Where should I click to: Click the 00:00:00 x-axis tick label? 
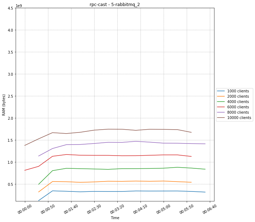pyautogui.click(x=25, y=207)
